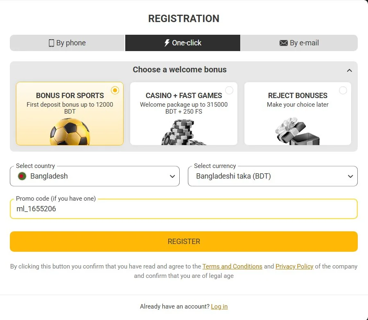The width and height of the screenshot is (368, 320).
Task: Switch to the By phone tab
Action: (67, 43)
